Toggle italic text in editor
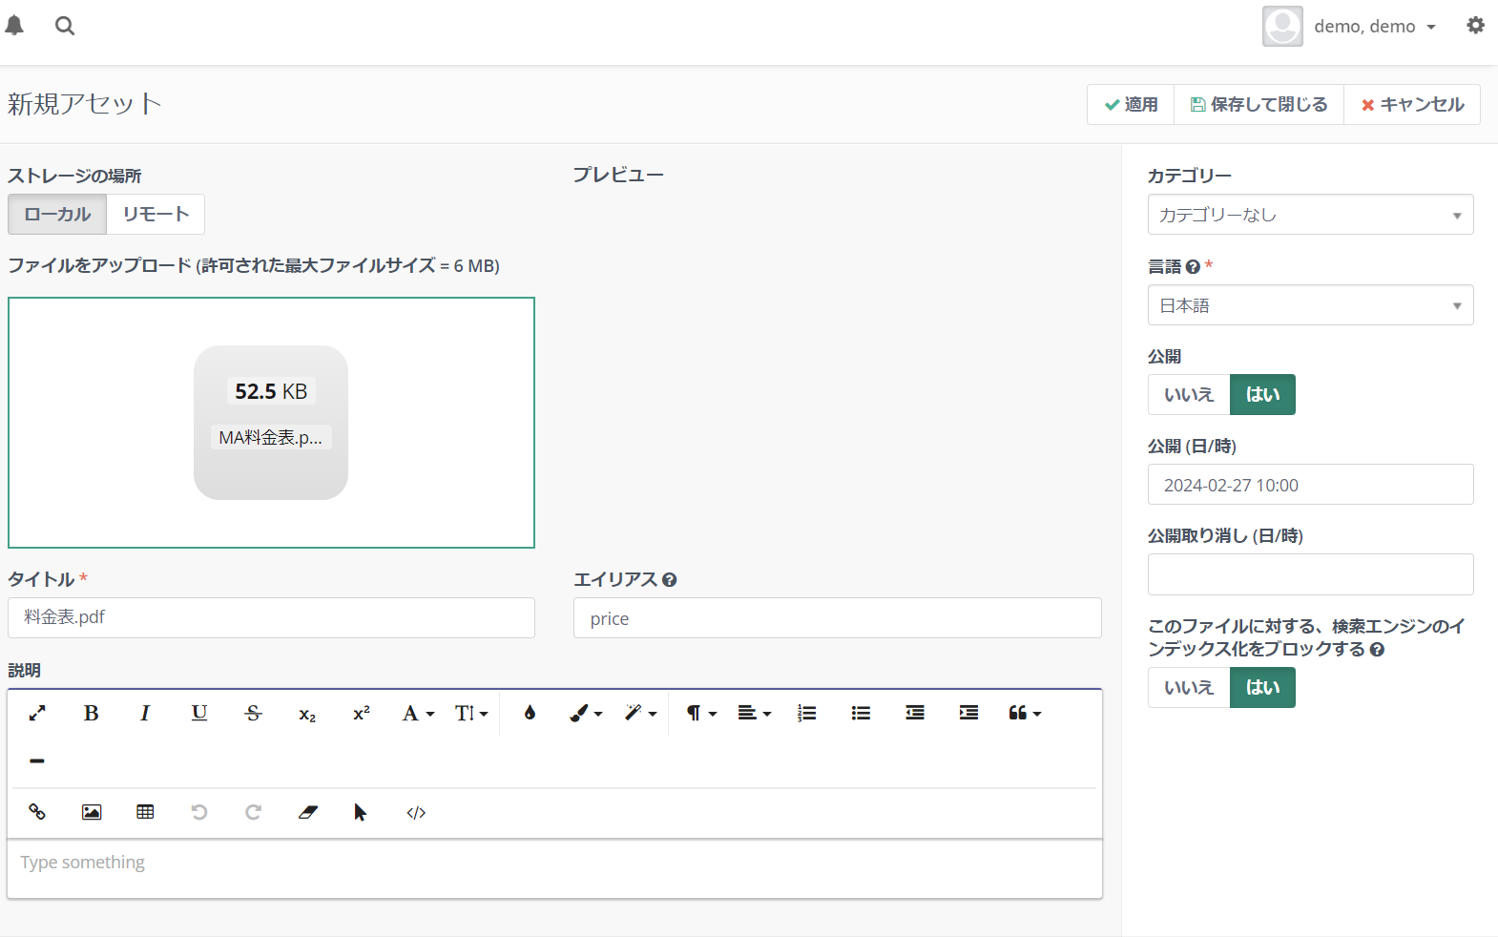 click(145, 713)
